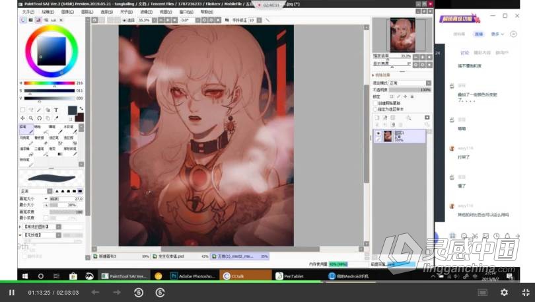Open the 滤镜 menu
Screen dimensions: 535x302
147,12
